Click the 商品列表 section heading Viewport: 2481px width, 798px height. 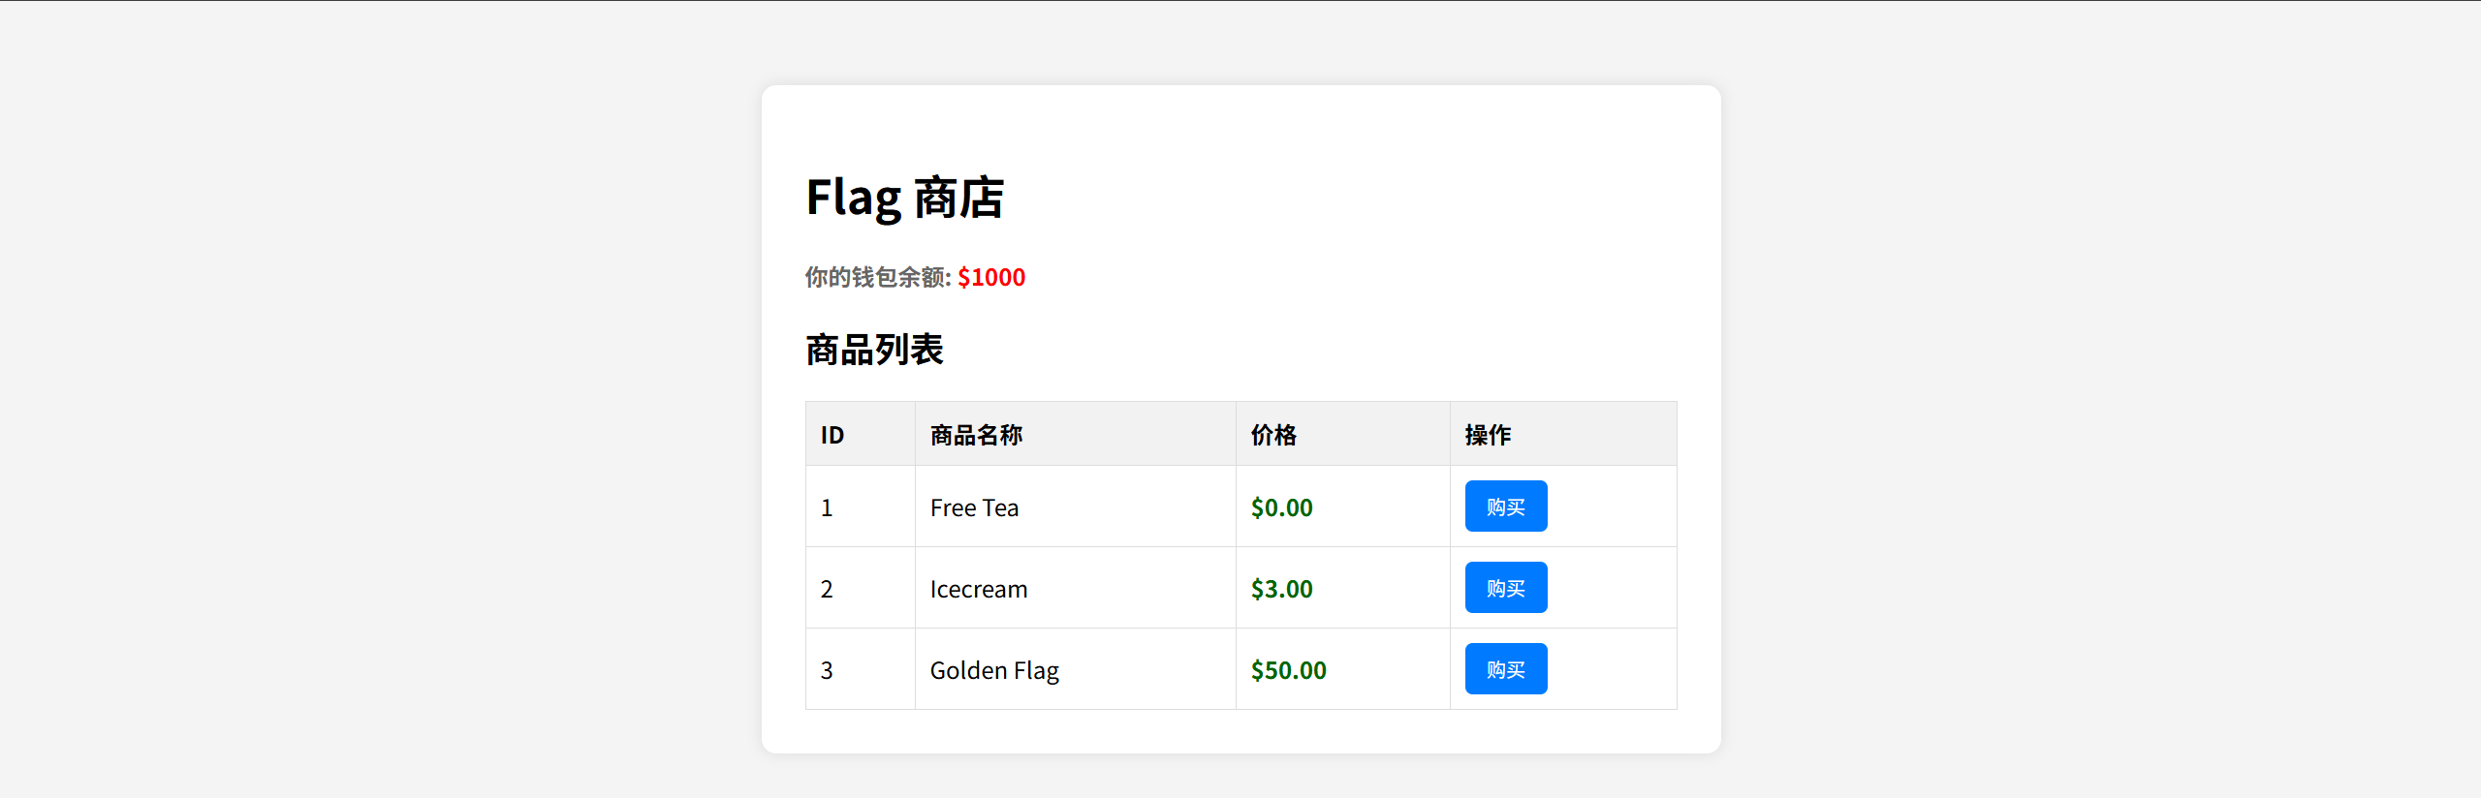(x=874, y=350)
